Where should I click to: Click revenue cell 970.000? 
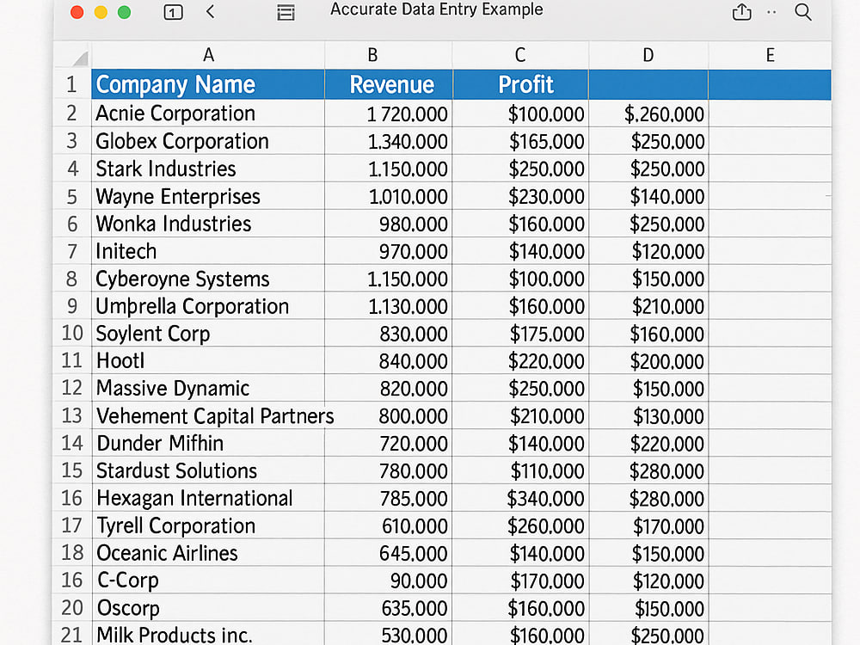[x=389, y=251]
